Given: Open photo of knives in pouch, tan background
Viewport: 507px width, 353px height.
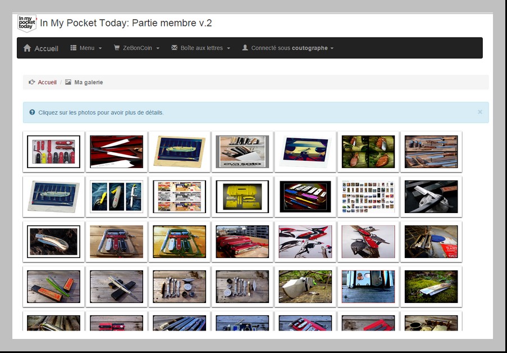Looking at the screenshot, I should pos(116,242).
